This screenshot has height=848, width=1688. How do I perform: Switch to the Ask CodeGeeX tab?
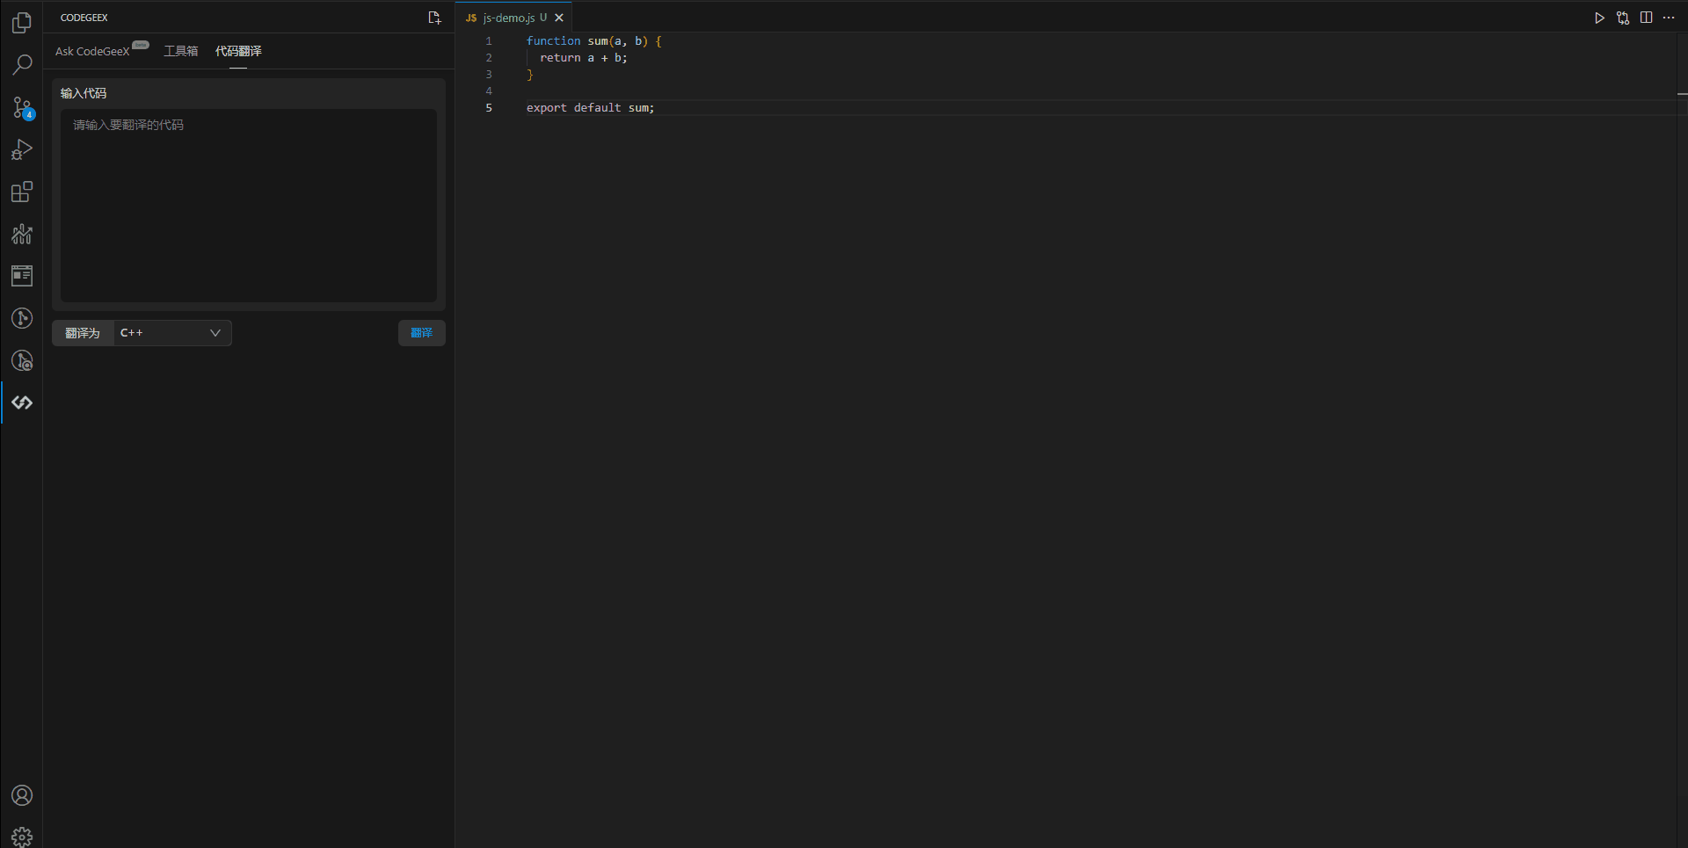pyautogui.click(x=92, y=52)
